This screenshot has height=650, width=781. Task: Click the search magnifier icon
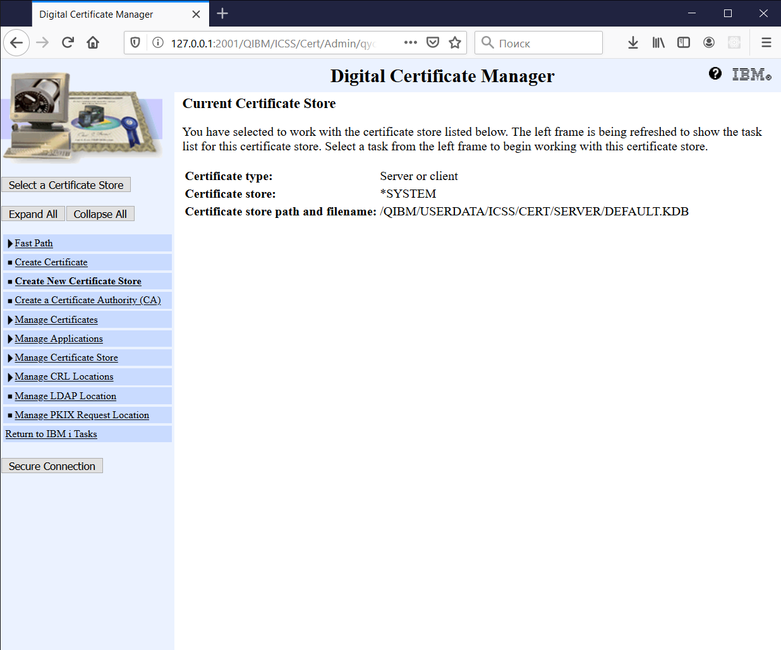487,42
